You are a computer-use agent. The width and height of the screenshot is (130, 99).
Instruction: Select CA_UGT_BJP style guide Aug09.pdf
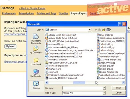click(63, 41)
